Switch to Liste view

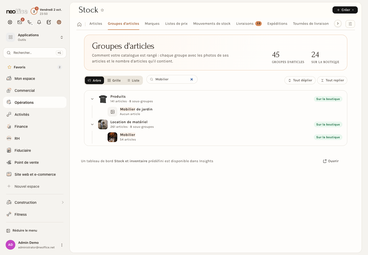[133, 80]
